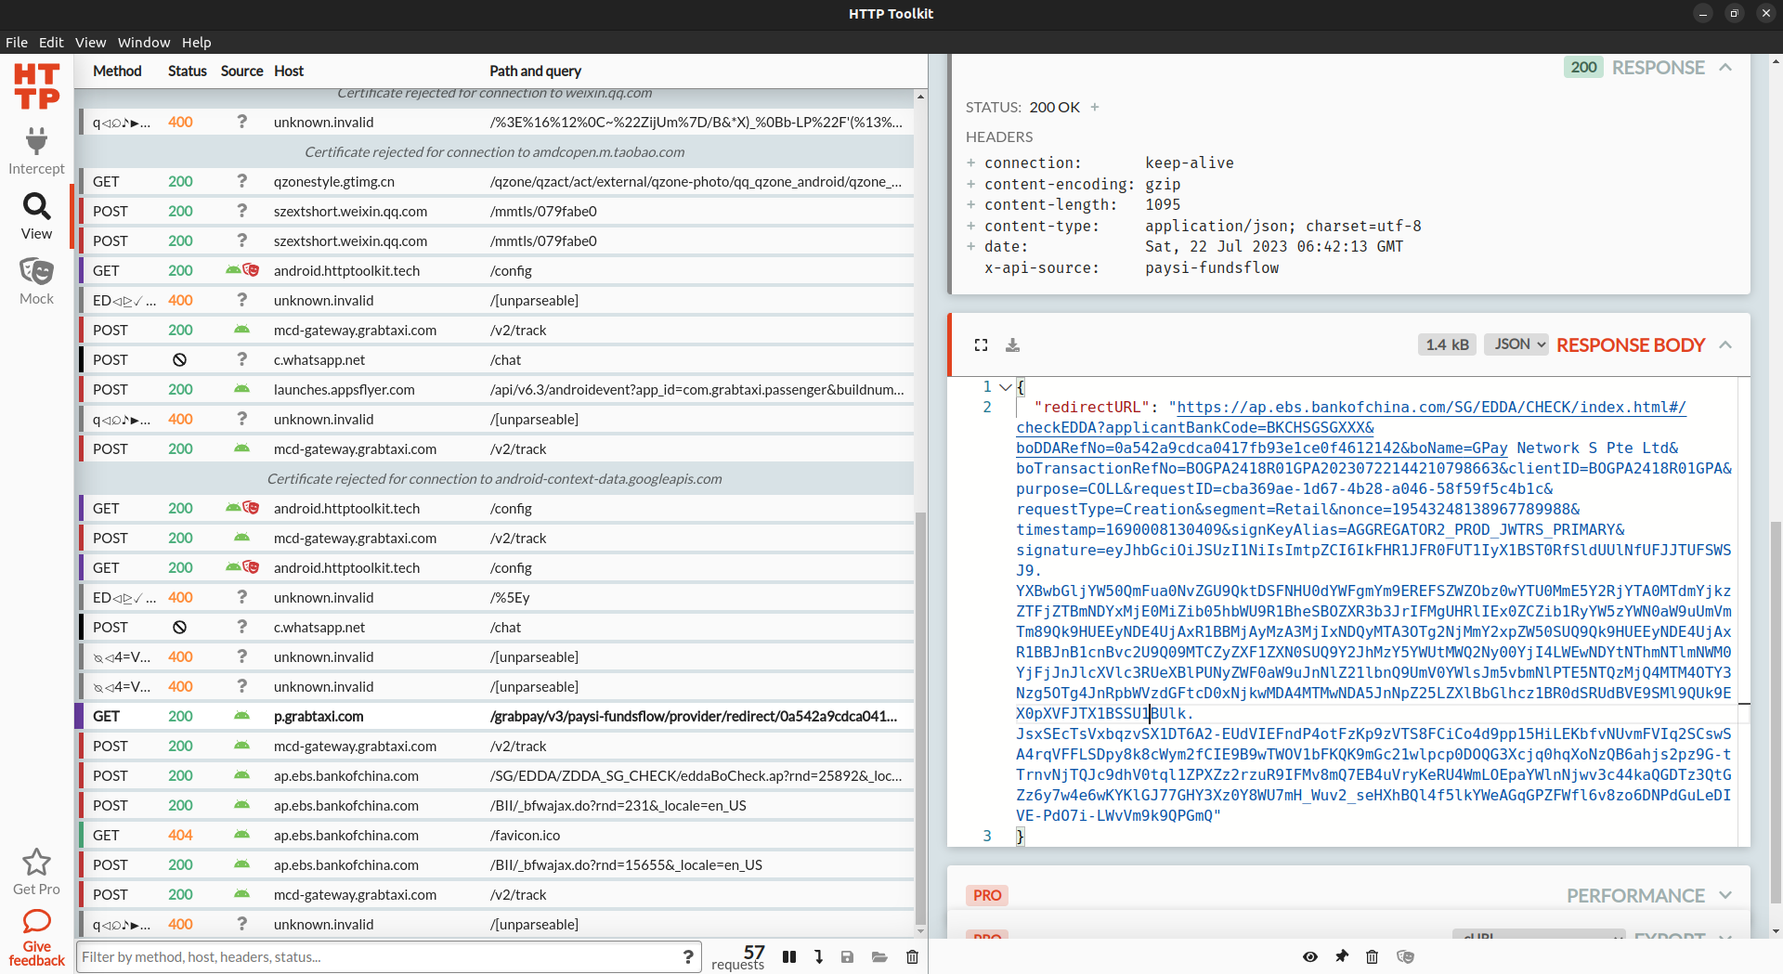Delete the selected exchange with trash icon
1783x974 pixels.
1372,956
